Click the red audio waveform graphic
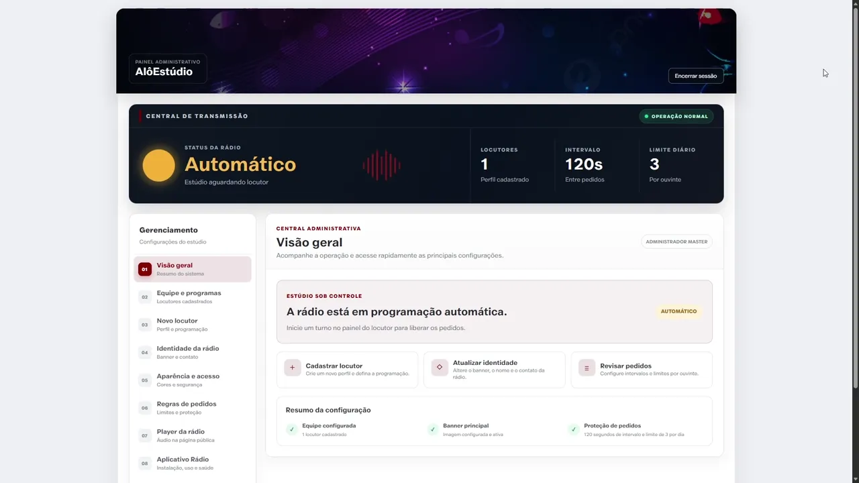Image resolution: width=859 pixels, height=483 pixels. coord(381,165)
